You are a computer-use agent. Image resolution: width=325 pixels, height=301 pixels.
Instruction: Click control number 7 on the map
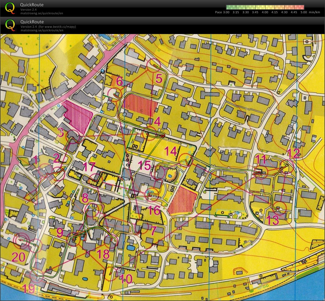click(153, 231)
